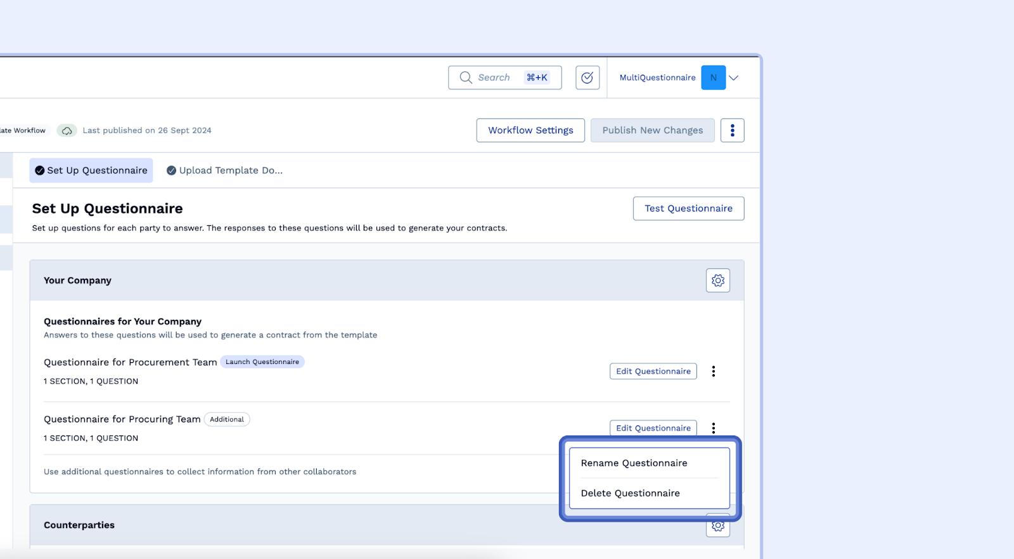Edit Questionnaire for Procuring Team

click(653, 428)
